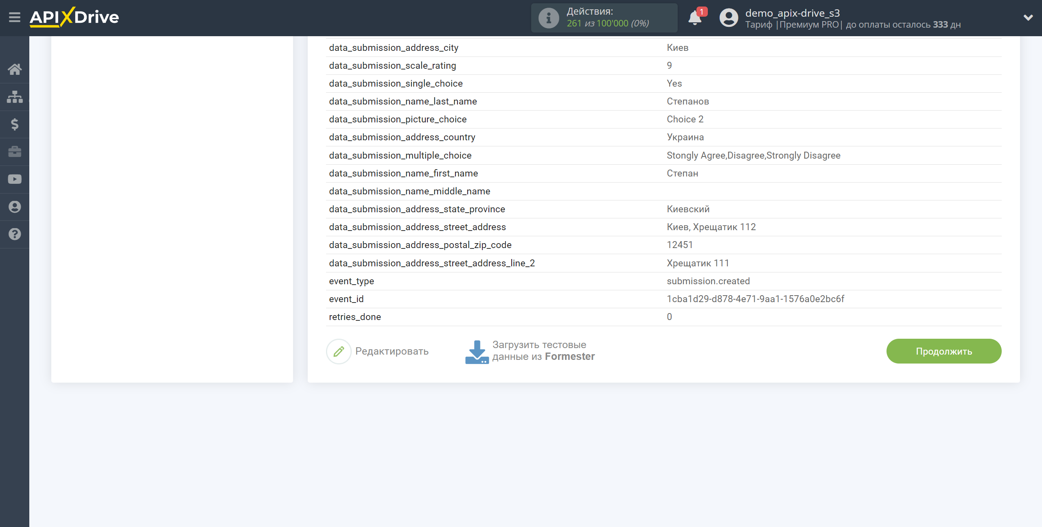This screenshot has width=1042, height=527.
Task: Select data_submission_multiple_choice field
Action: [x=400, y=156]
